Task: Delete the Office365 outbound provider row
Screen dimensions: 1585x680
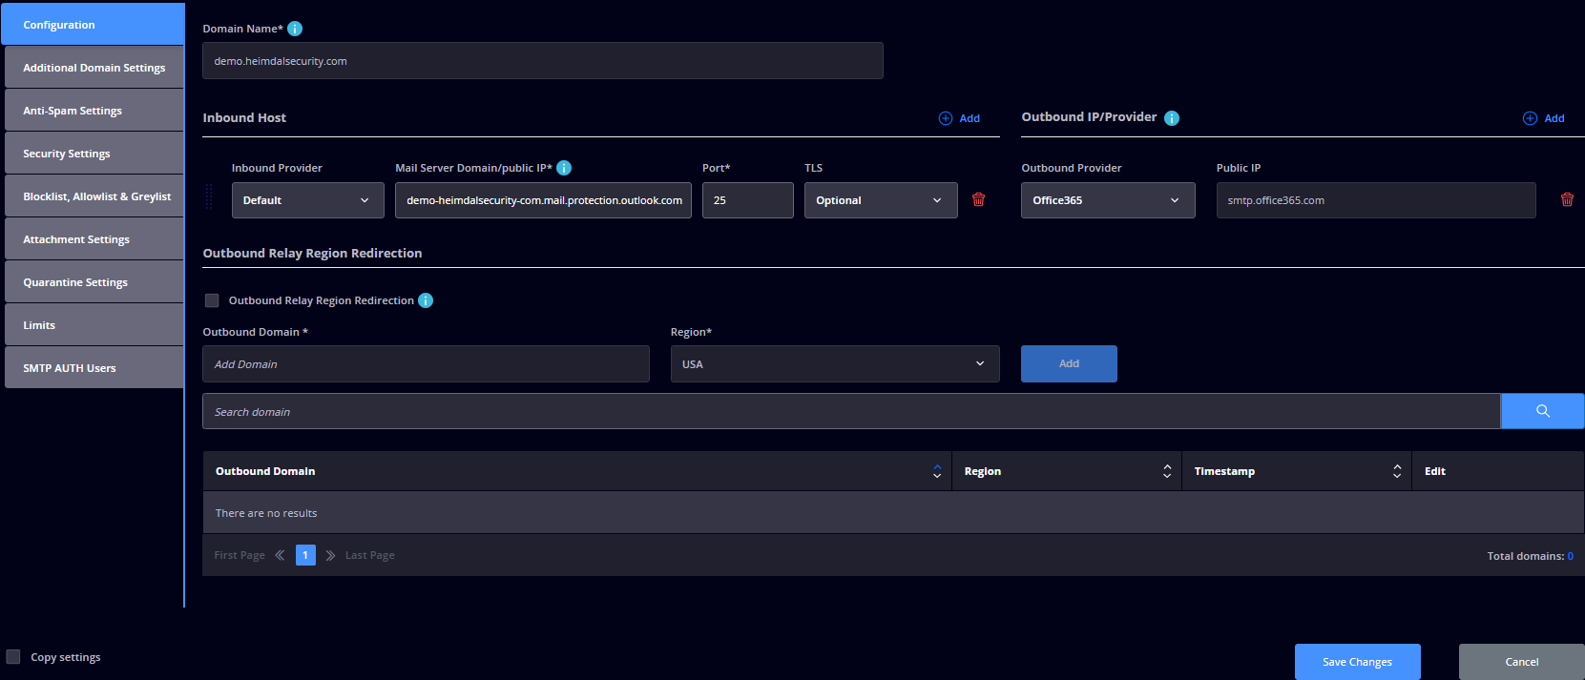Action: [x=1567, y=199]
